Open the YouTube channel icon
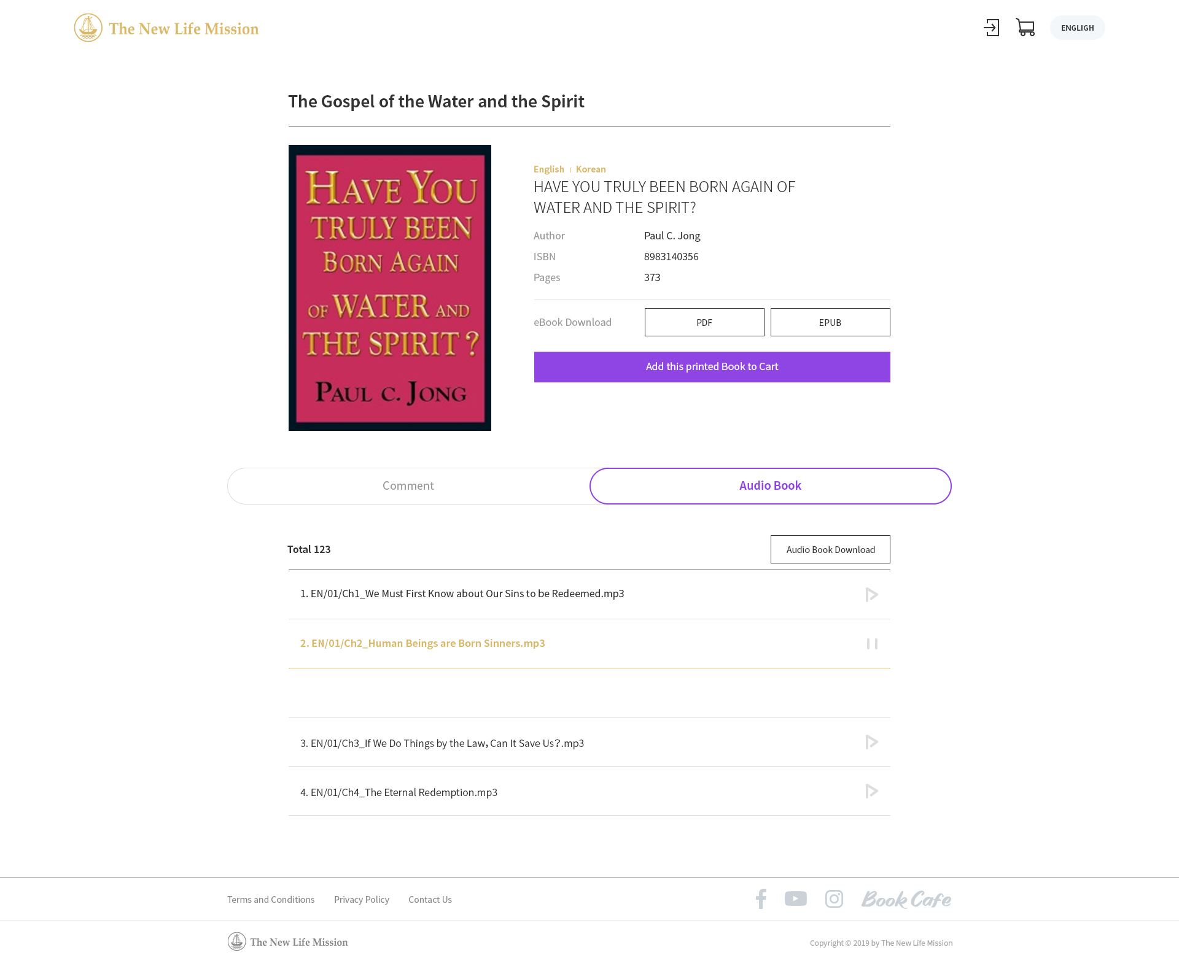Screen dimensions: 1179x963 796,899
